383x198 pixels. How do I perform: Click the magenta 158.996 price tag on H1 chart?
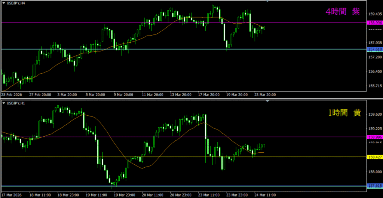[x=374, y=137]
